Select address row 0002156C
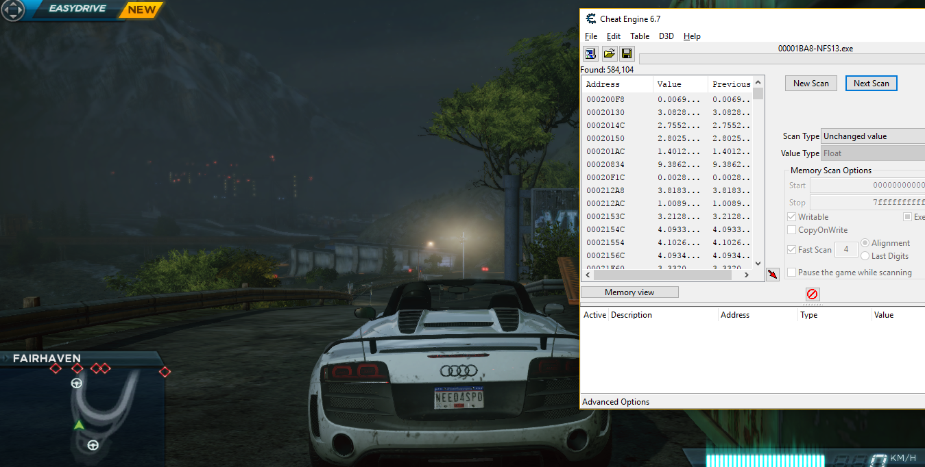 click(x=666, y=255)
